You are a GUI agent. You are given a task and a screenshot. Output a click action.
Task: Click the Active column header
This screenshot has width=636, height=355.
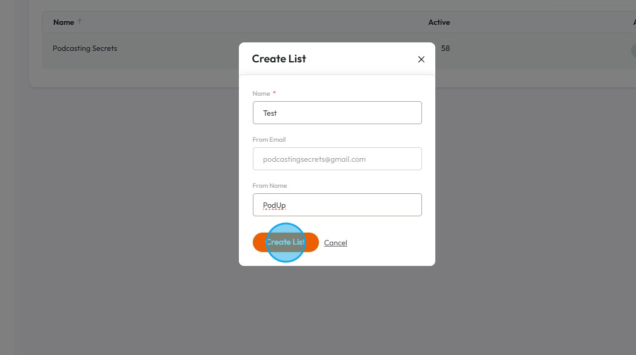coord(439,22)
